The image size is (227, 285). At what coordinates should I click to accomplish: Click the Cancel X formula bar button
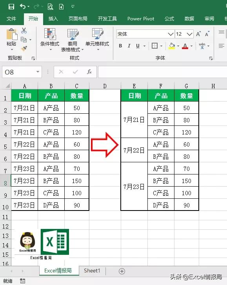(x=61, y=72)
